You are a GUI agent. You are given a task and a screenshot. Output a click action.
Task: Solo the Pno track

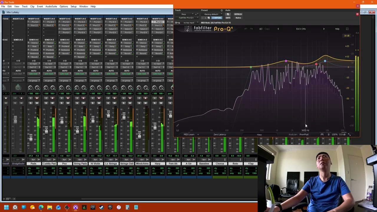[x=61, y=103]
